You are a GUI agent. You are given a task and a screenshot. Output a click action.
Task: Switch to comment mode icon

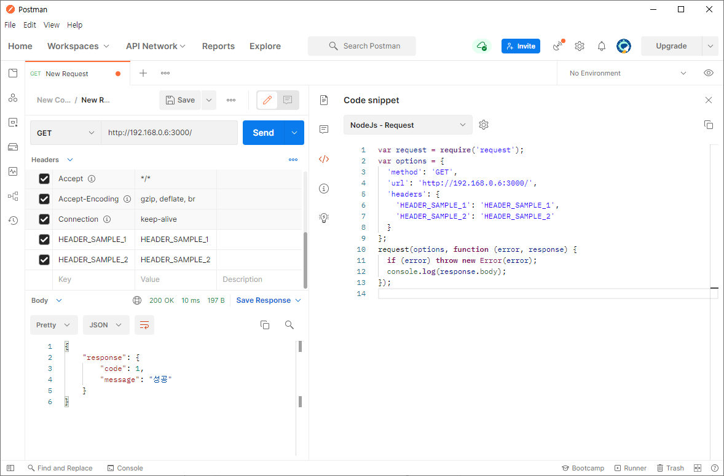(288, 100)
